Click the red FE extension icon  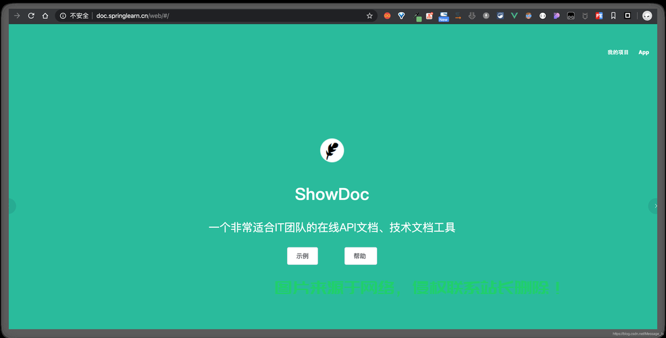(x=598, y=16)
